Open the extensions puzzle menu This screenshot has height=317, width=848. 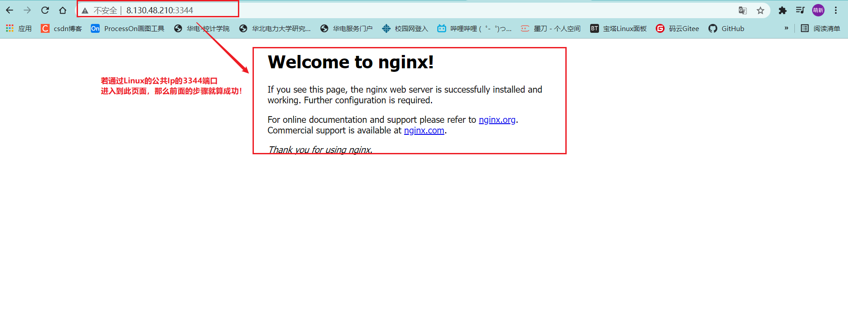click(x=782, y=10)
